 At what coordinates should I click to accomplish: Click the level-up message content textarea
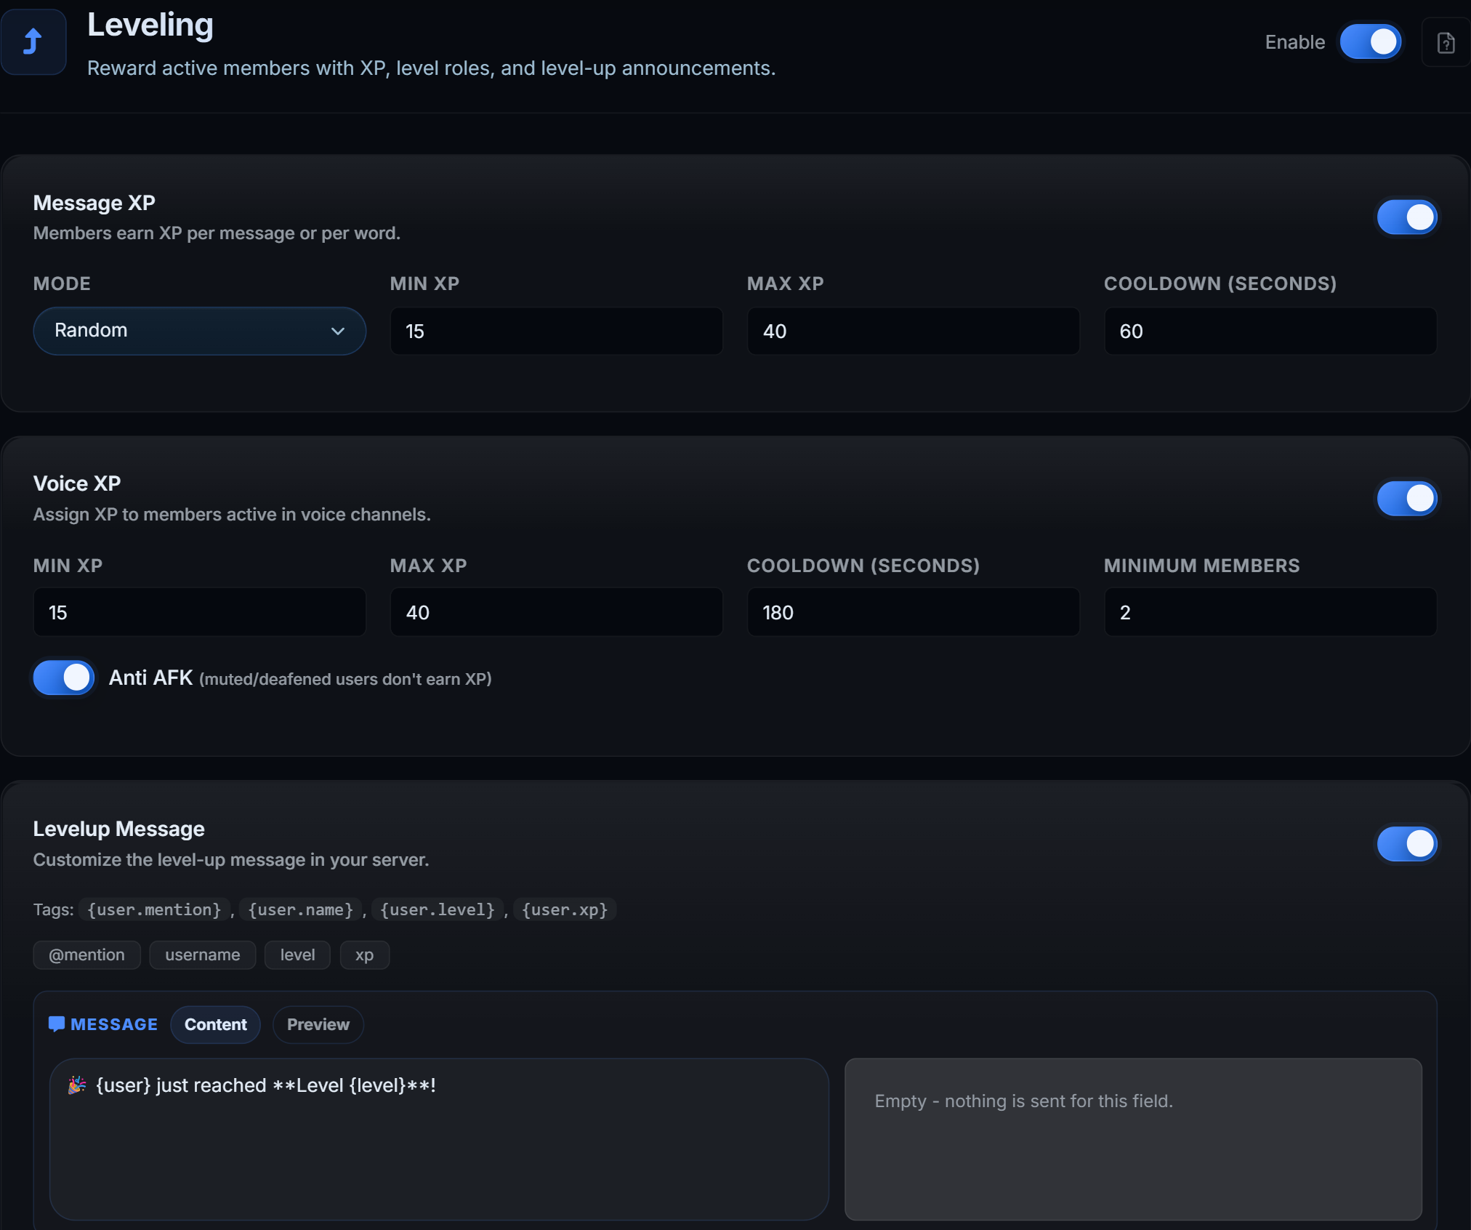439,1139
